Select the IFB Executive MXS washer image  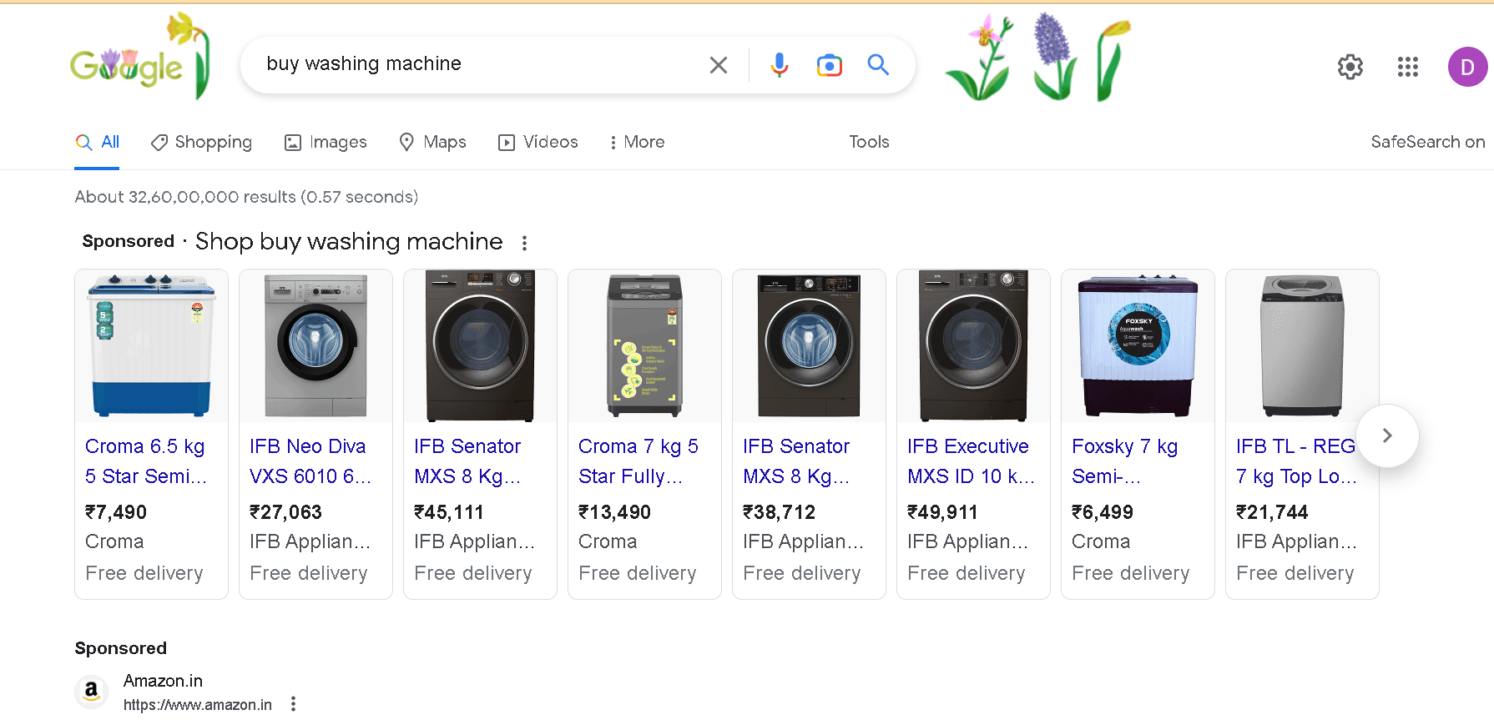973,345
